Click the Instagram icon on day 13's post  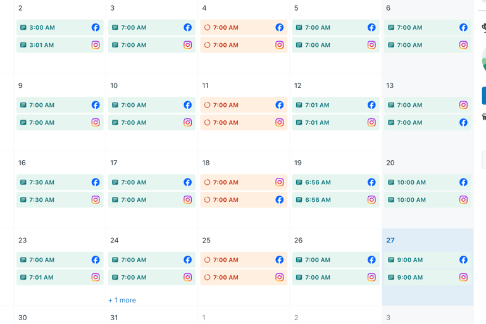[463, 105]
